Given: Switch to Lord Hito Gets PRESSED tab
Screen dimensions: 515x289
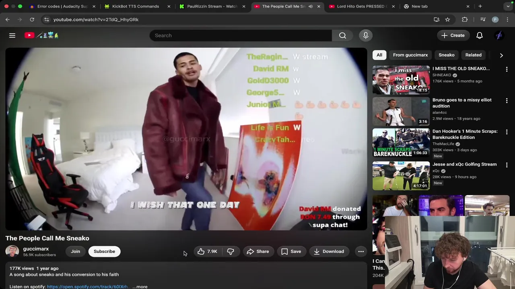Looking at the screenshot, I should click(361, 6).
